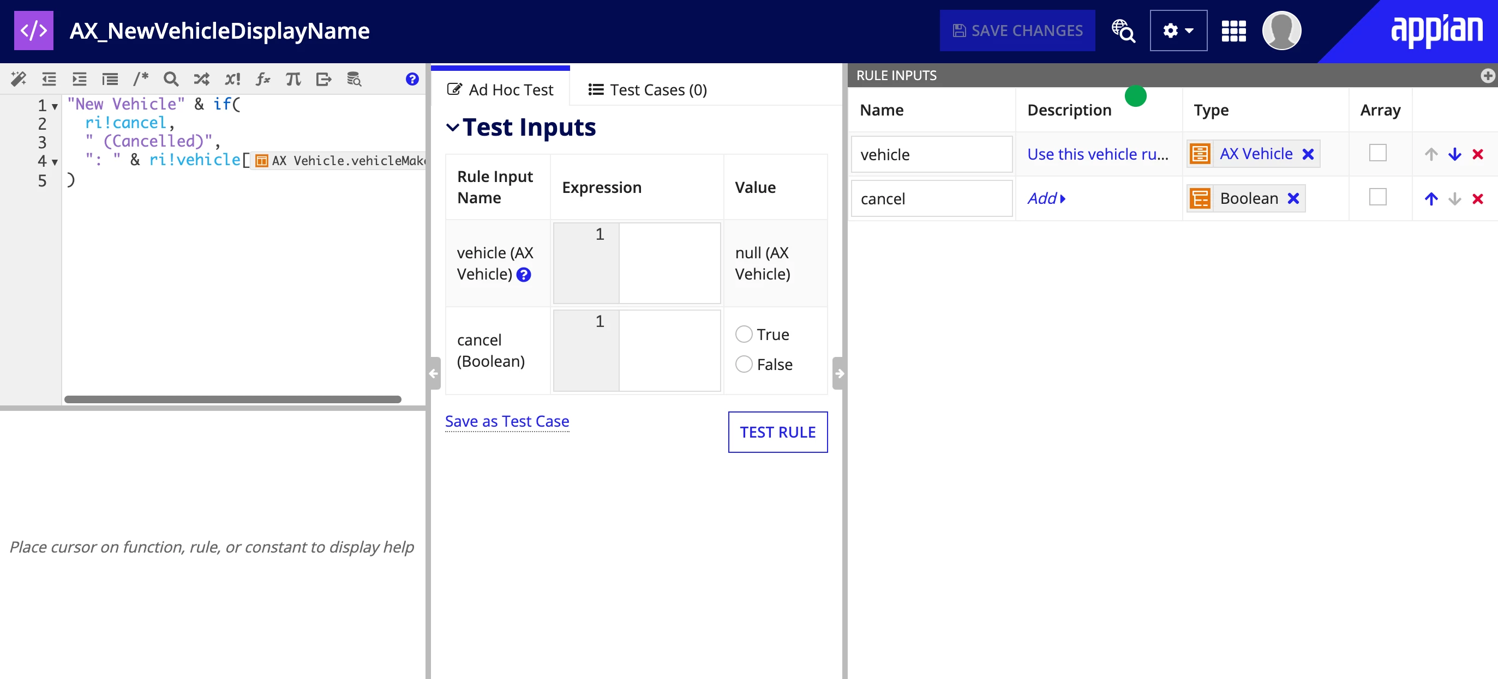Click the indent lines toolbar icon
Image resolution: width=1498 pixels, height=679 pixels.
(x=80, y=78)
